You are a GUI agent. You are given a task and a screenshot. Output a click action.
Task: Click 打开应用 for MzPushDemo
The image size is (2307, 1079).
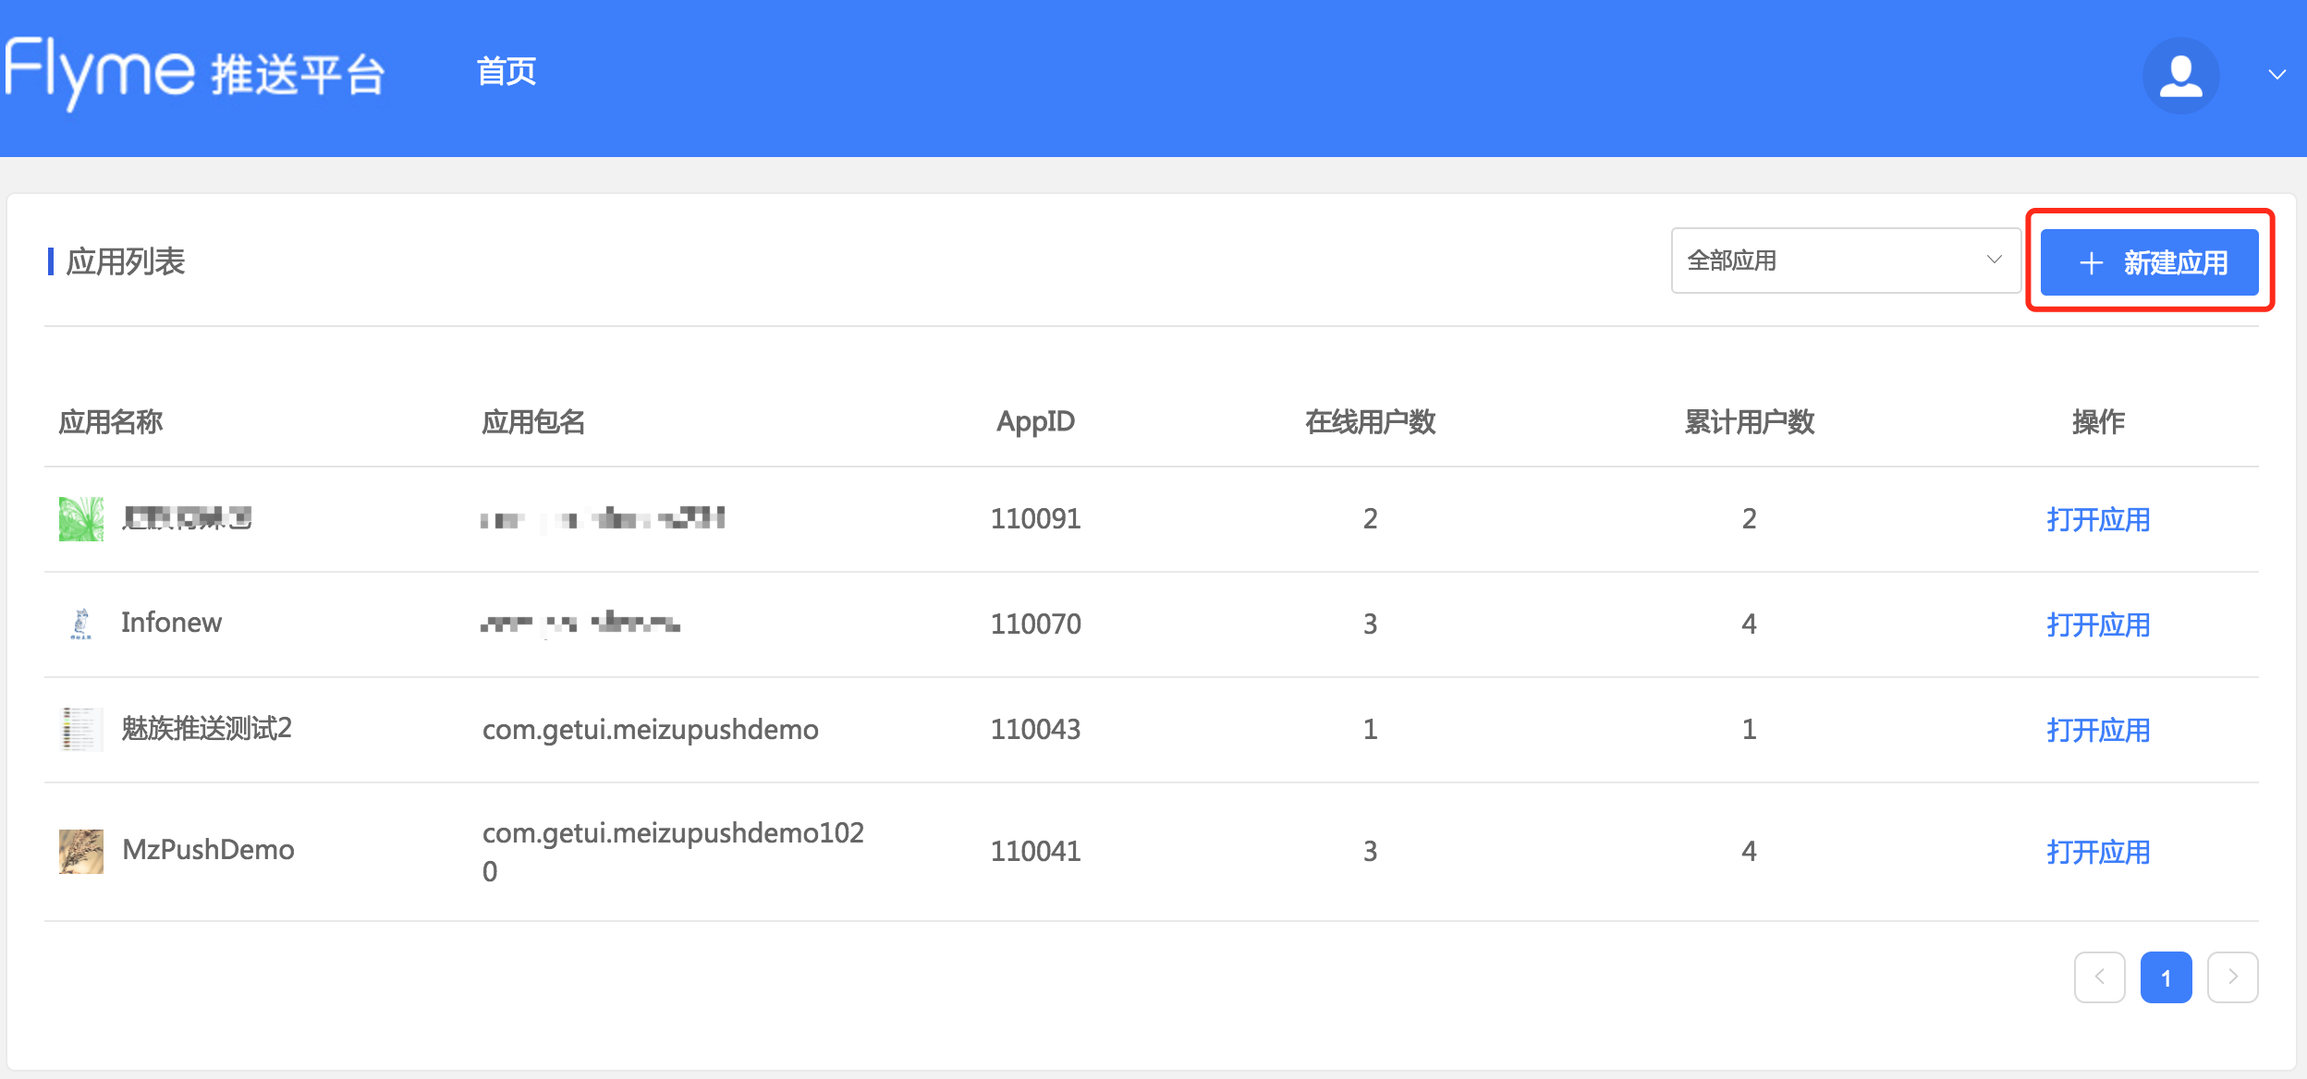(2097, 852)
